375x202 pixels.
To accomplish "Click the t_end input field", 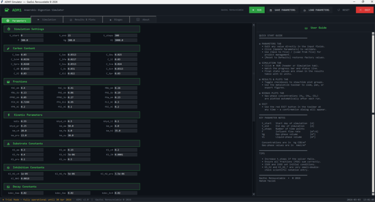I will tap(78, 36).
